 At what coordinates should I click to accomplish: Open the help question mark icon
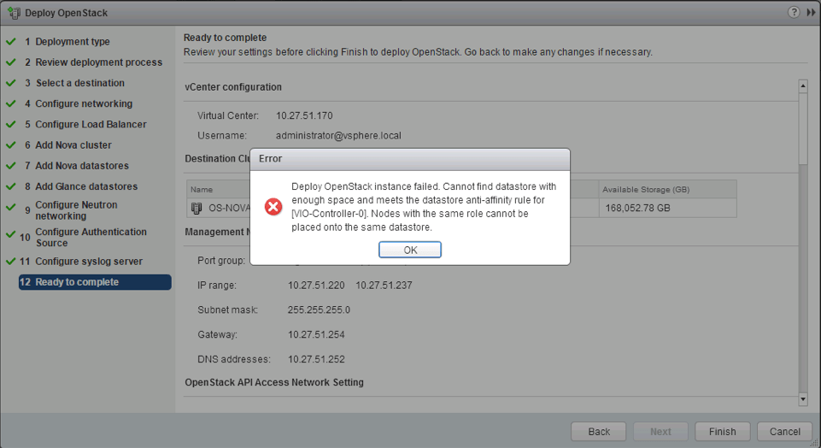(794, 12)
